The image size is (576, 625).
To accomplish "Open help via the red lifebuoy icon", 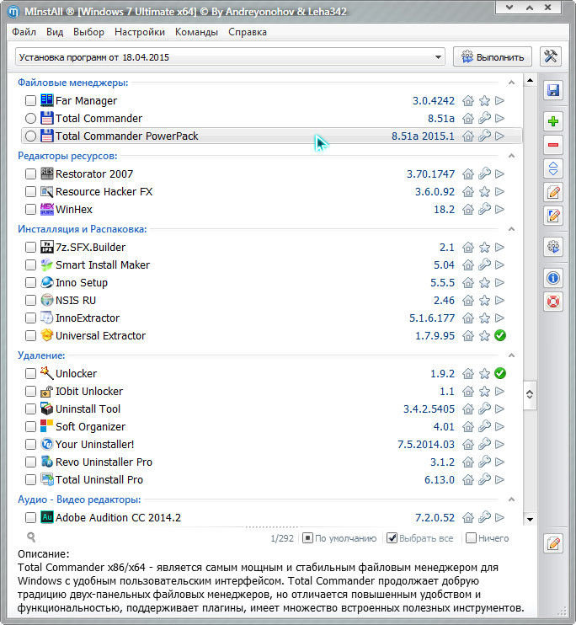I will [x=553, y=302].
